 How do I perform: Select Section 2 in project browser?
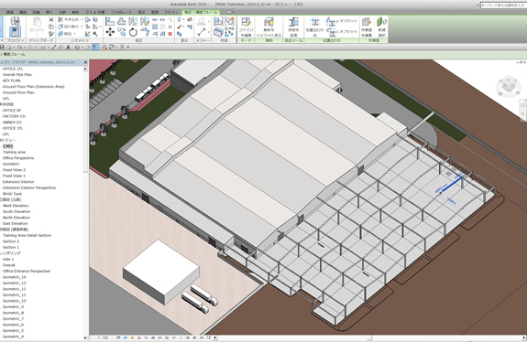11,241
